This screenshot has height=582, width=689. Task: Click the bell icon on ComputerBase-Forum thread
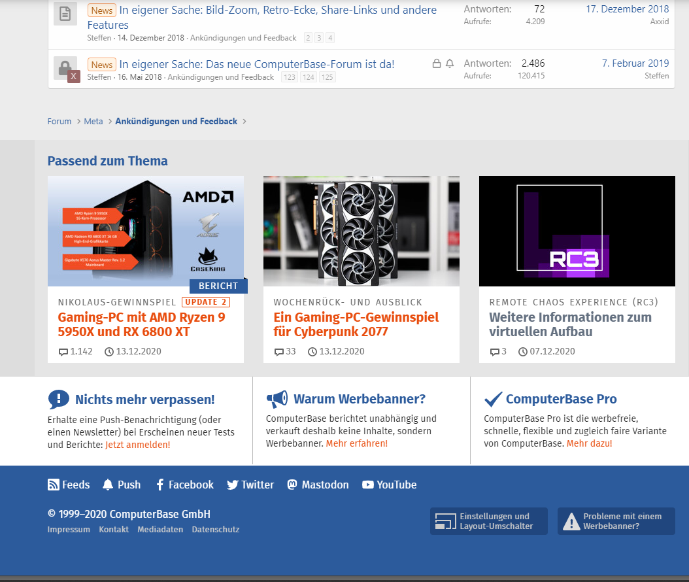click(x=450, y=63)
